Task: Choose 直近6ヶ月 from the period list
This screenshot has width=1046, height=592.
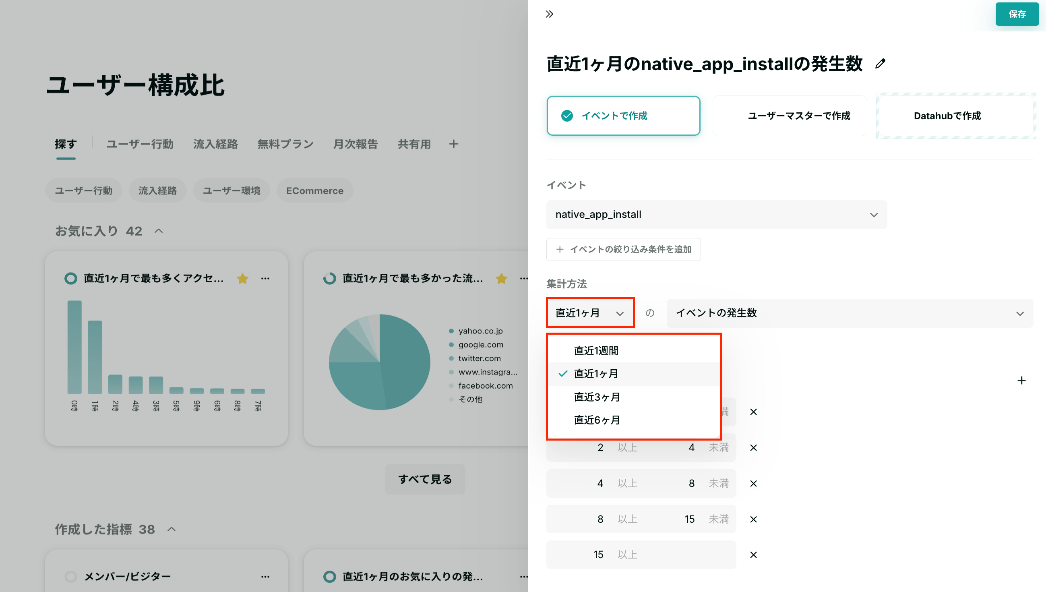Action: tap(634, 420)
